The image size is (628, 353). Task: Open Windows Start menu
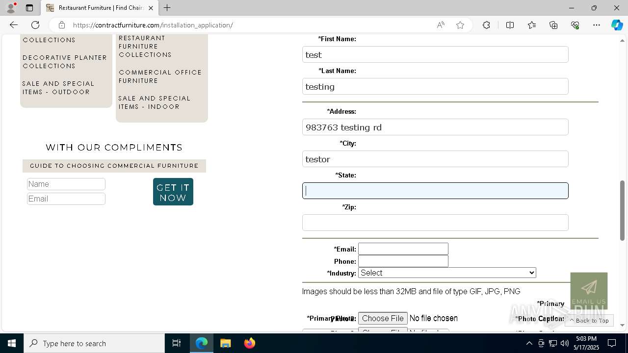point(12,343)
